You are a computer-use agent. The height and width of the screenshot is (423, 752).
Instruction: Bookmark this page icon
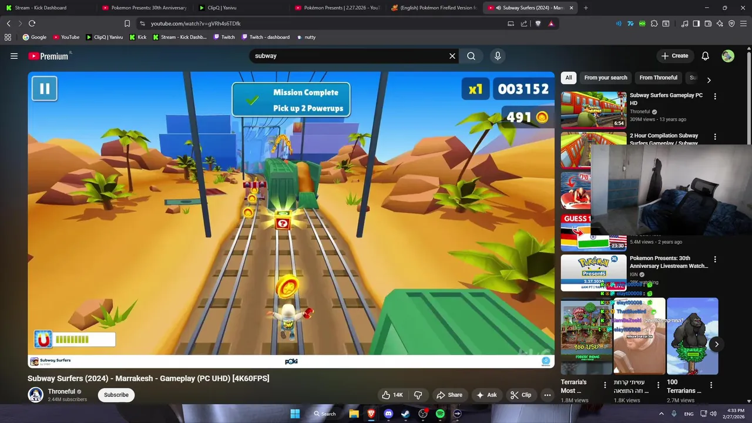tap(127, 23)
